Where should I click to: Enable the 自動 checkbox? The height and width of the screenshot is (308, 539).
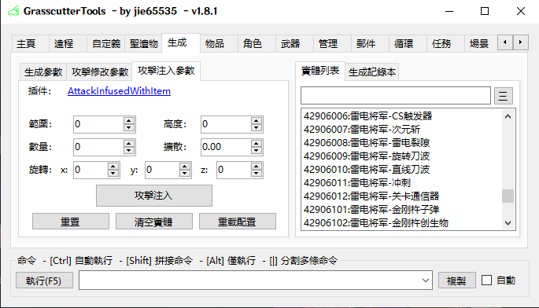(x=486, y=280)
